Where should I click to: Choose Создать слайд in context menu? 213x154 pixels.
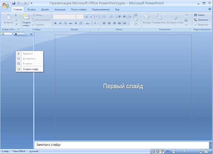tap(30, 69)
